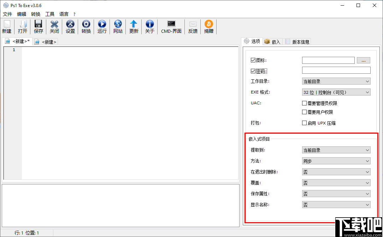Open the CMD-界面 console window
Viewport: 383px width, 237px height.
171,26
